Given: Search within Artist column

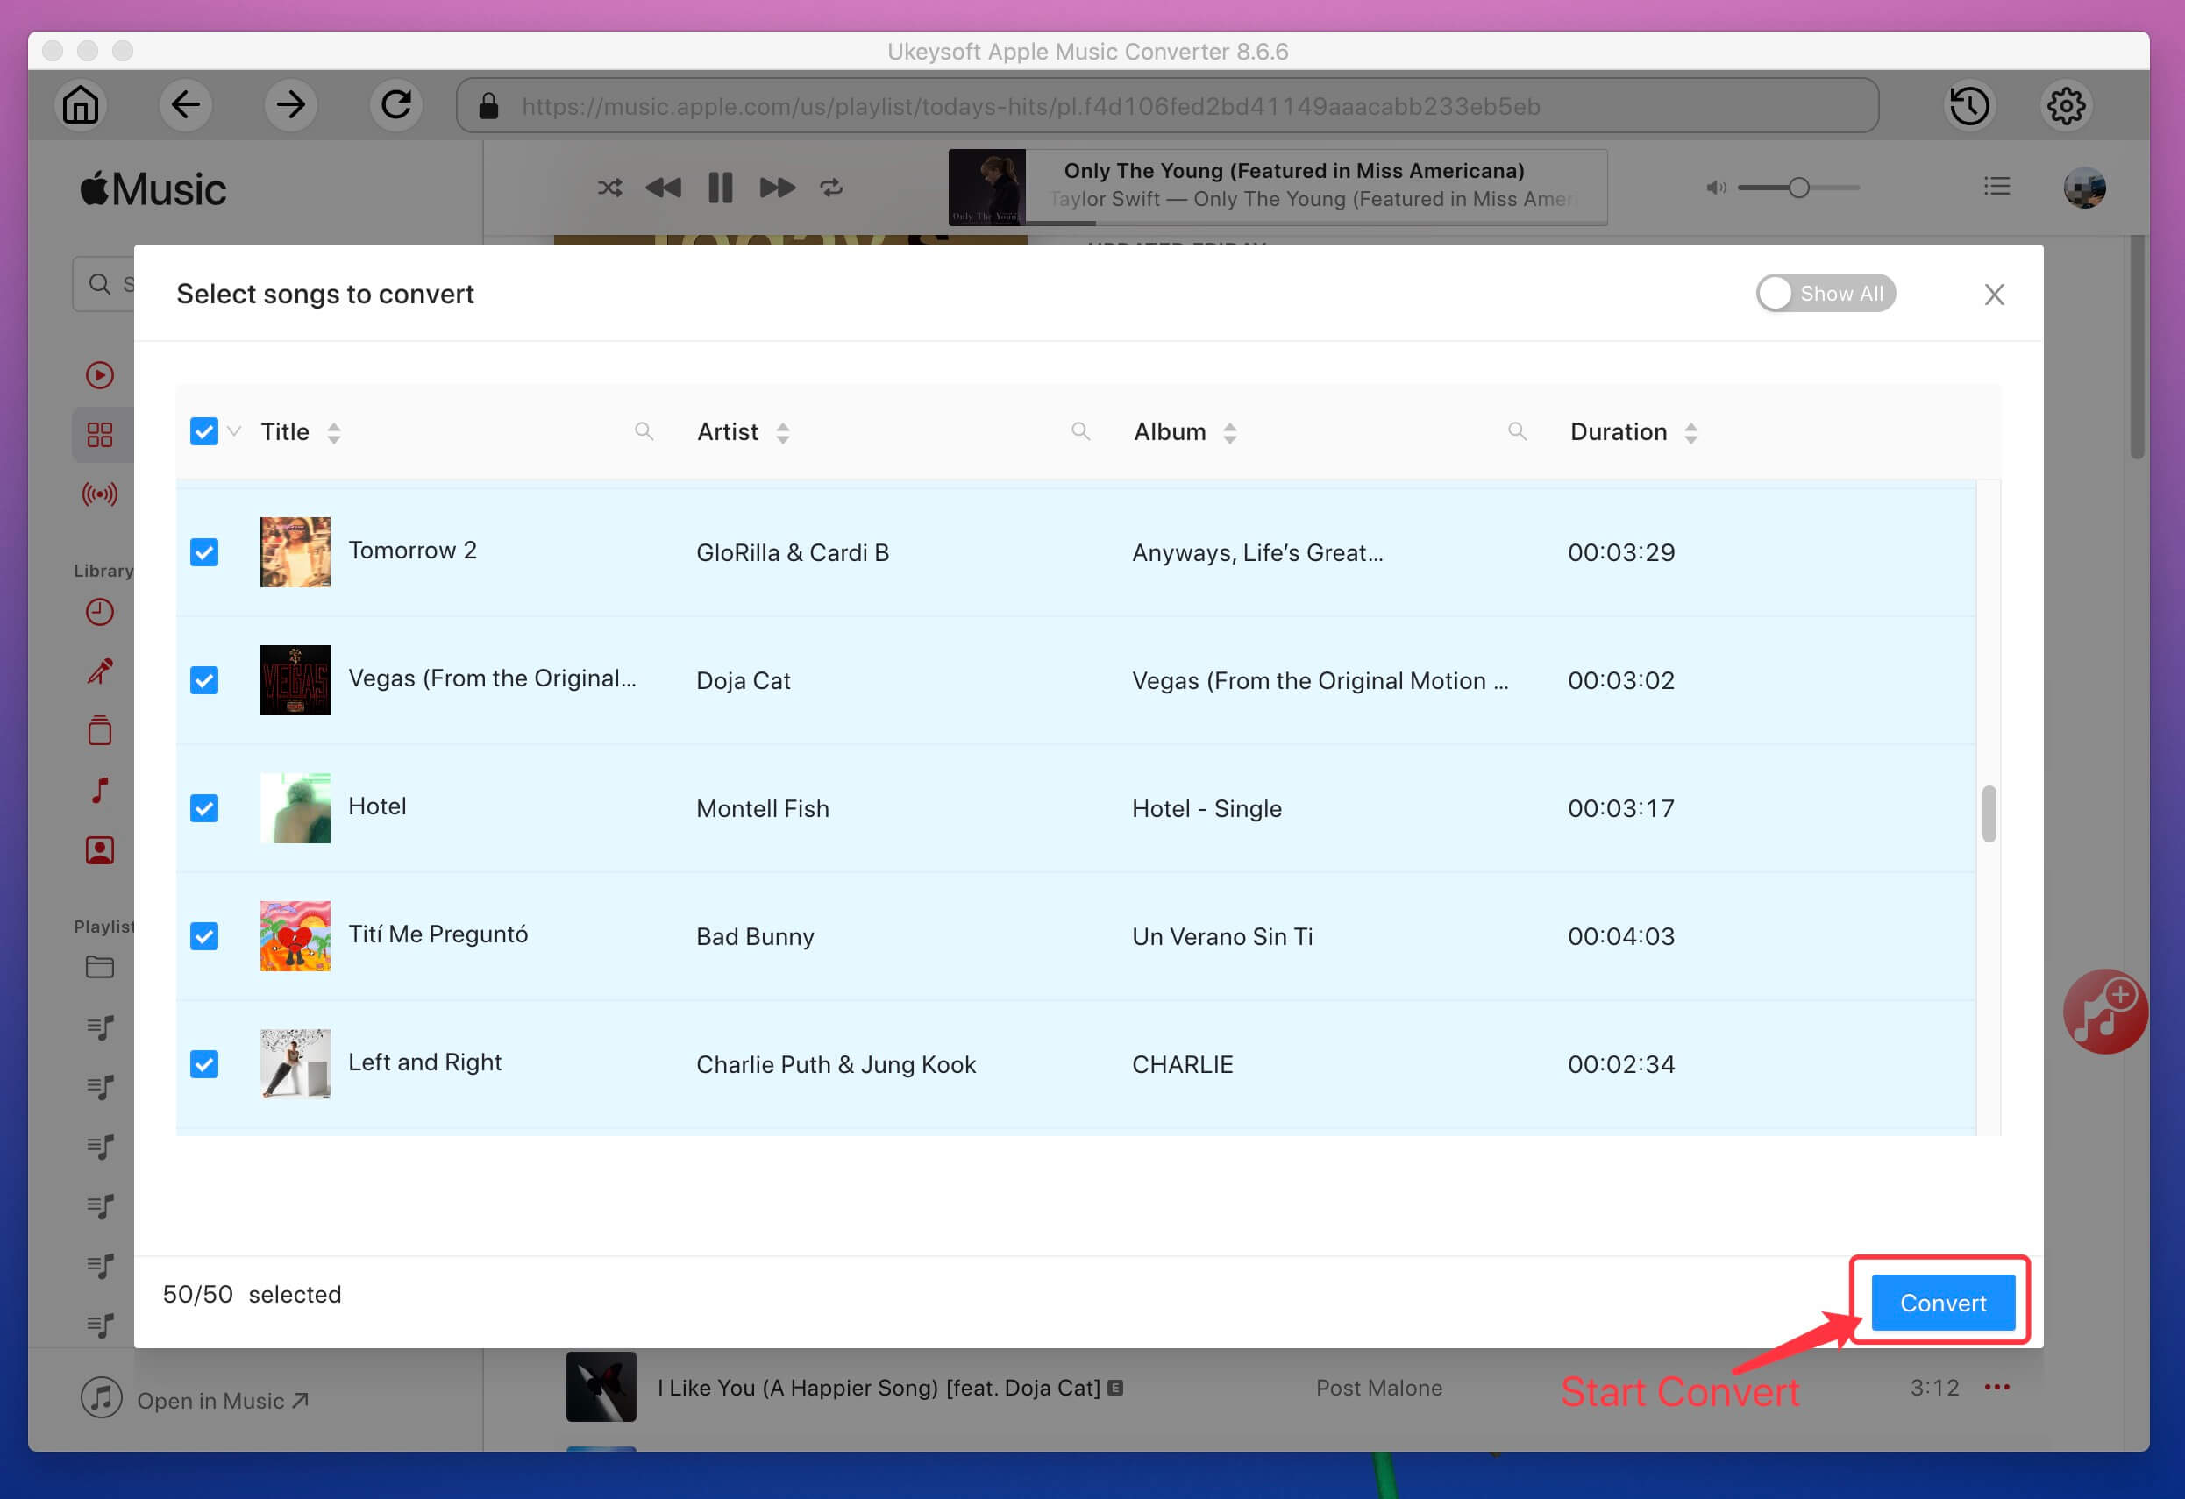Looking at the screenshot, I should 1081,431.
